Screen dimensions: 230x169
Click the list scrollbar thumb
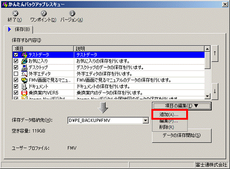[x=207, y=60]
